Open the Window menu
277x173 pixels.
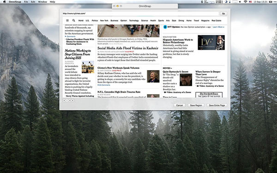click(x=42, y=2)
